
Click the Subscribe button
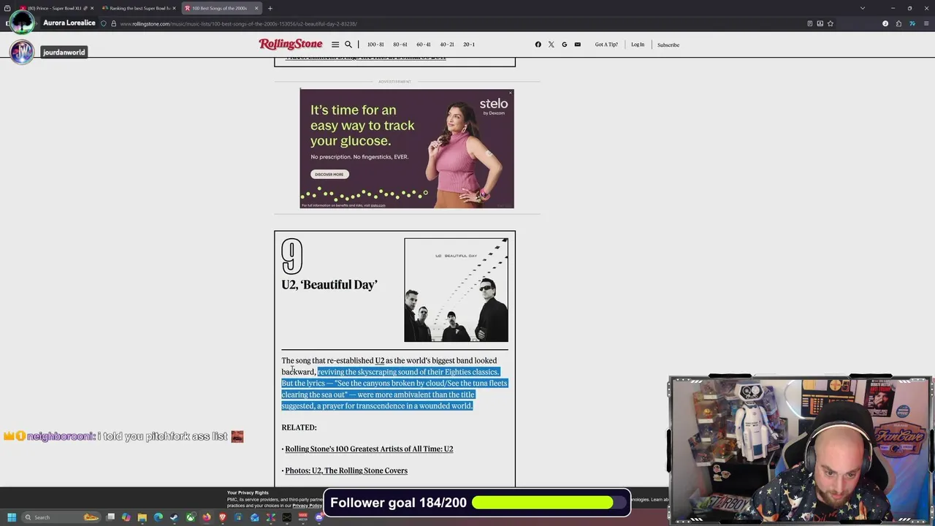click(x=668, y=45)
